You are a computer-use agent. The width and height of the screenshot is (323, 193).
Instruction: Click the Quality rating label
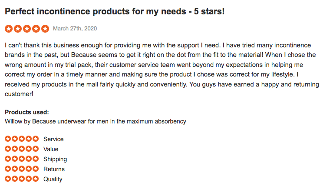[53, 179]
